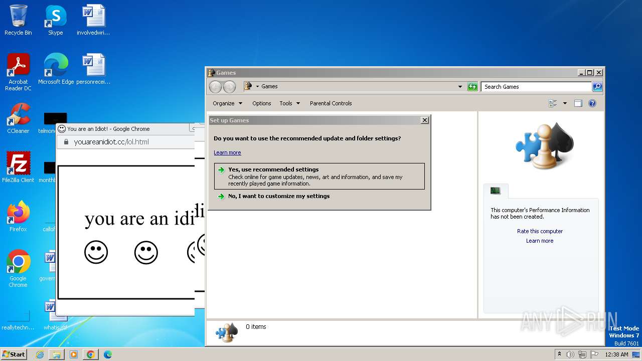
Task: Launch Firefox from the desktop
Action: coord(18,217)
